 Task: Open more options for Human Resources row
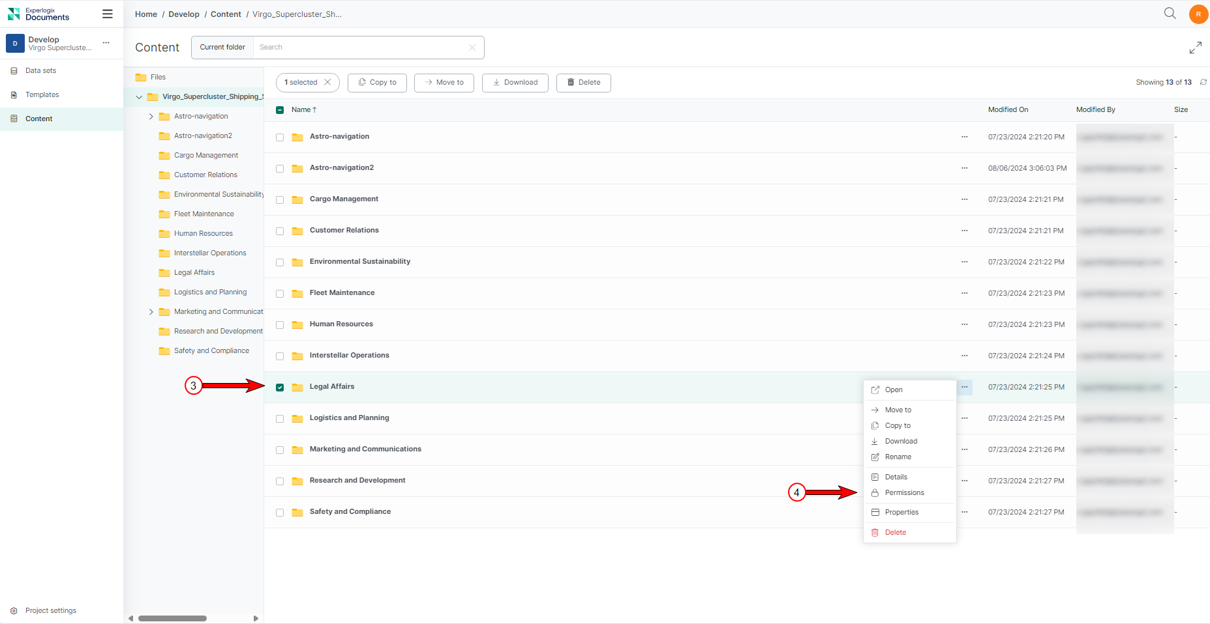click(x=964, y=324)
